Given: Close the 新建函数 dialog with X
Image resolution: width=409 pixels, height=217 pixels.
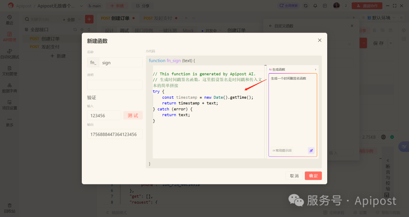Looking at the screenshot, I should 320,40.
